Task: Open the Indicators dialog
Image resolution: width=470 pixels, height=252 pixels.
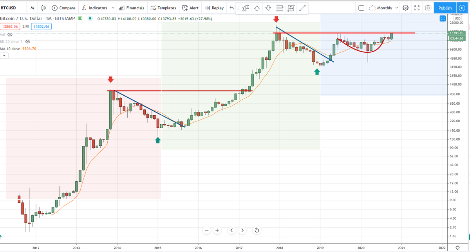Action: 95,8
